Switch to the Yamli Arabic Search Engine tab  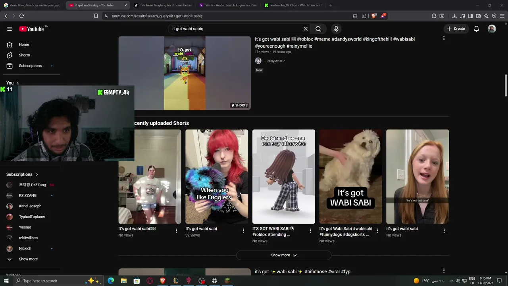(x=227, y=5)
